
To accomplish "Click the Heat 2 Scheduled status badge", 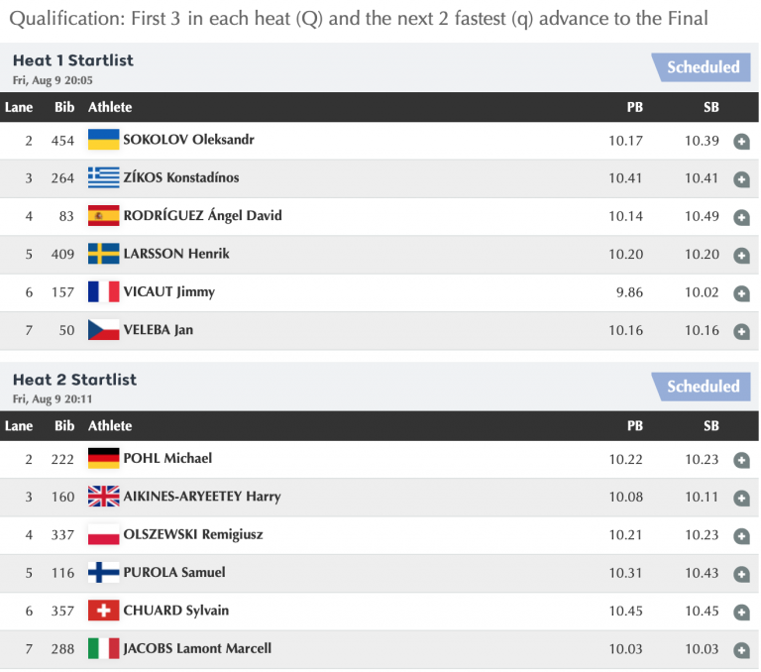I will click(703, 387).
